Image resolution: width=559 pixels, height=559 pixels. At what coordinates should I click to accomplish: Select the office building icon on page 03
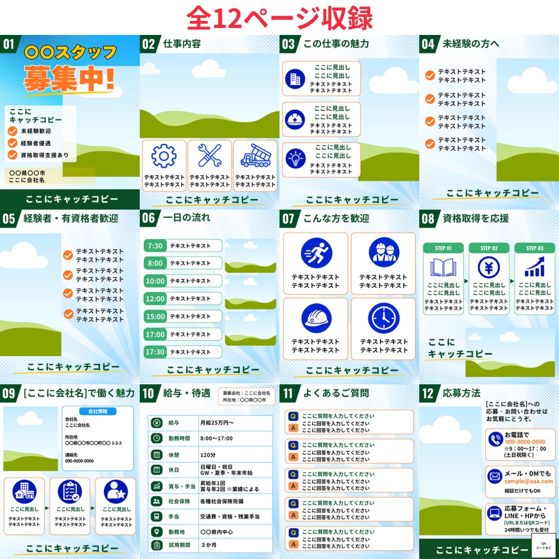[x=295, y=79]
